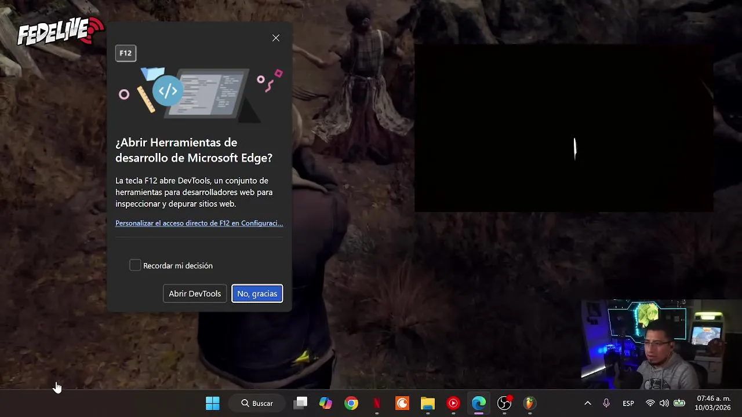Check the 'Recordar mi decisión' checkbox
742x417 pixels.
135,265
